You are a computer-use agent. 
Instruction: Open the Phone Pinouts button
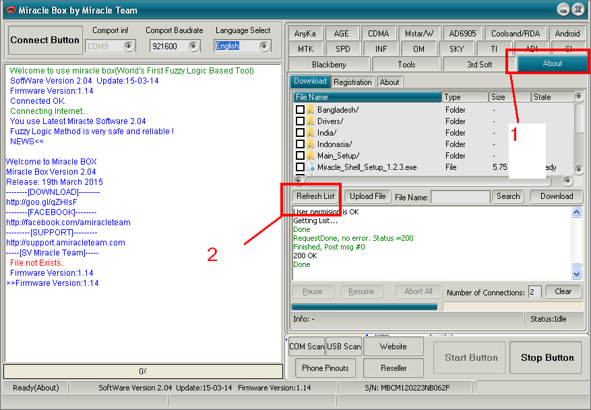pos(325,368)
